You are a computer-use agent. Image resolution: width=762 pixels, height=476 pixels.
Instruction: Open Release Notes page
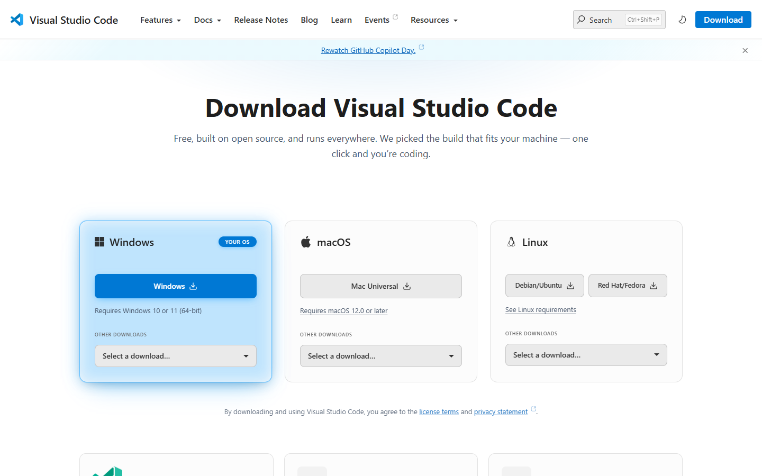261,20
